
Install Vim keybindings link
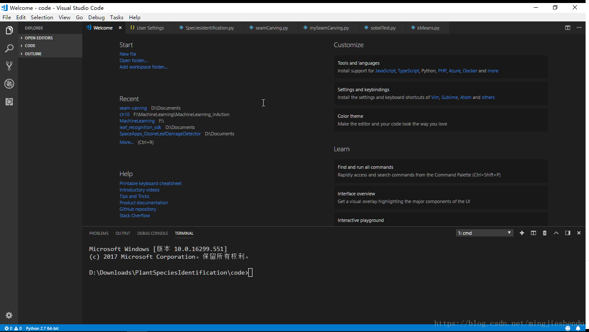tap(435, 97)
